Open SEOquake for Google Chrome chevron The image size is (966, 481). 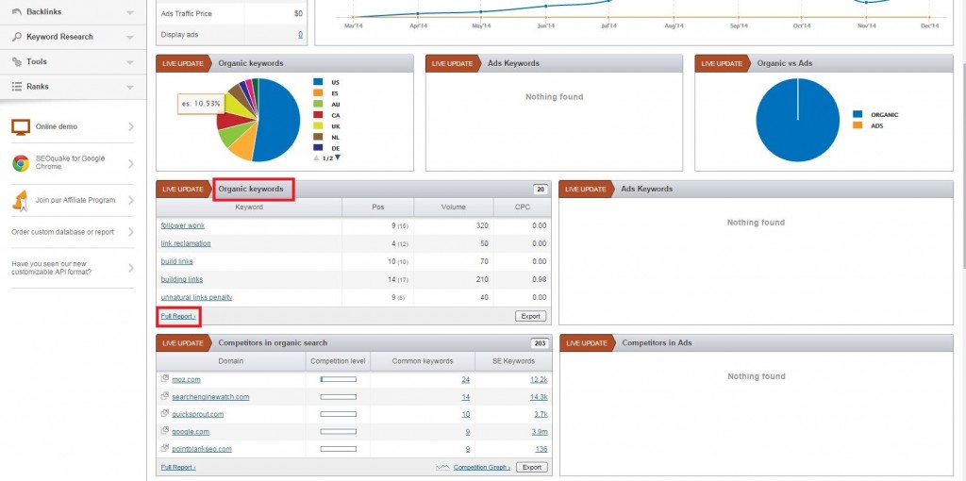tap(130, 163)
